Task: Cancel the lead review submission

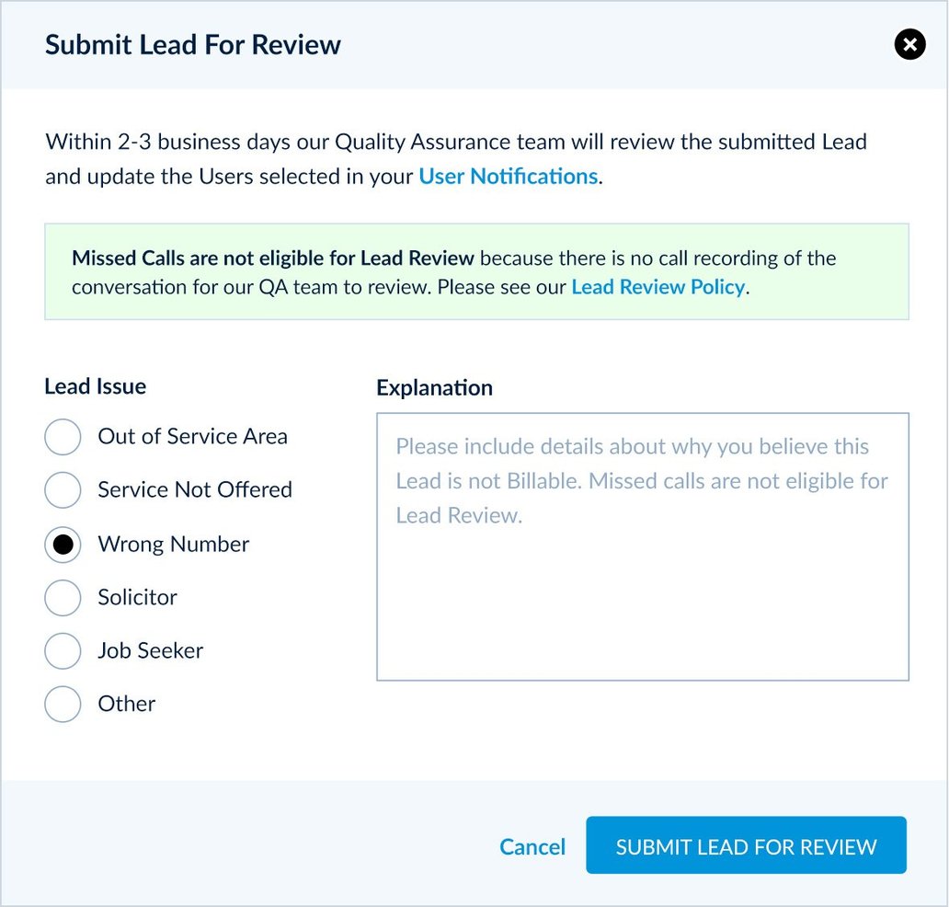Action: (532, 845)
